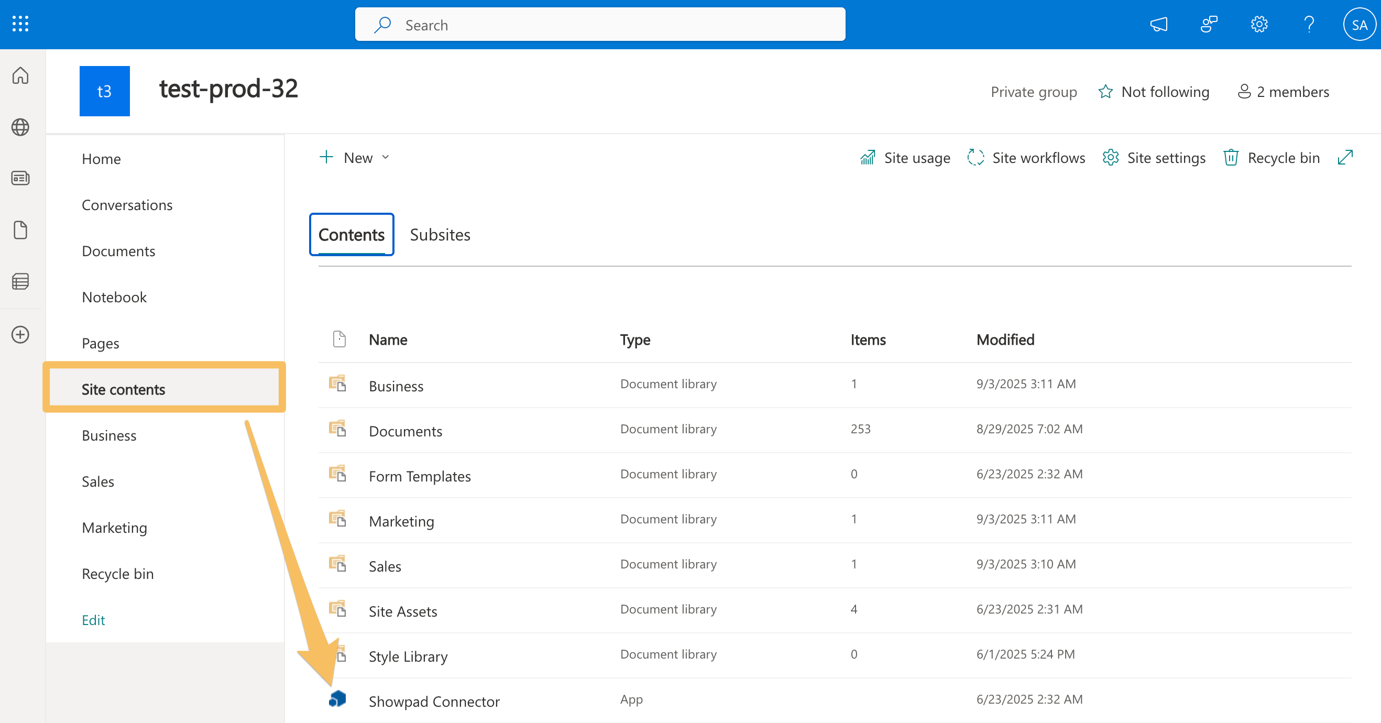Open the Help question mark icon
Image resolution: width=1381 pixels, height=723 pixels.
[x=1309, y=24]
